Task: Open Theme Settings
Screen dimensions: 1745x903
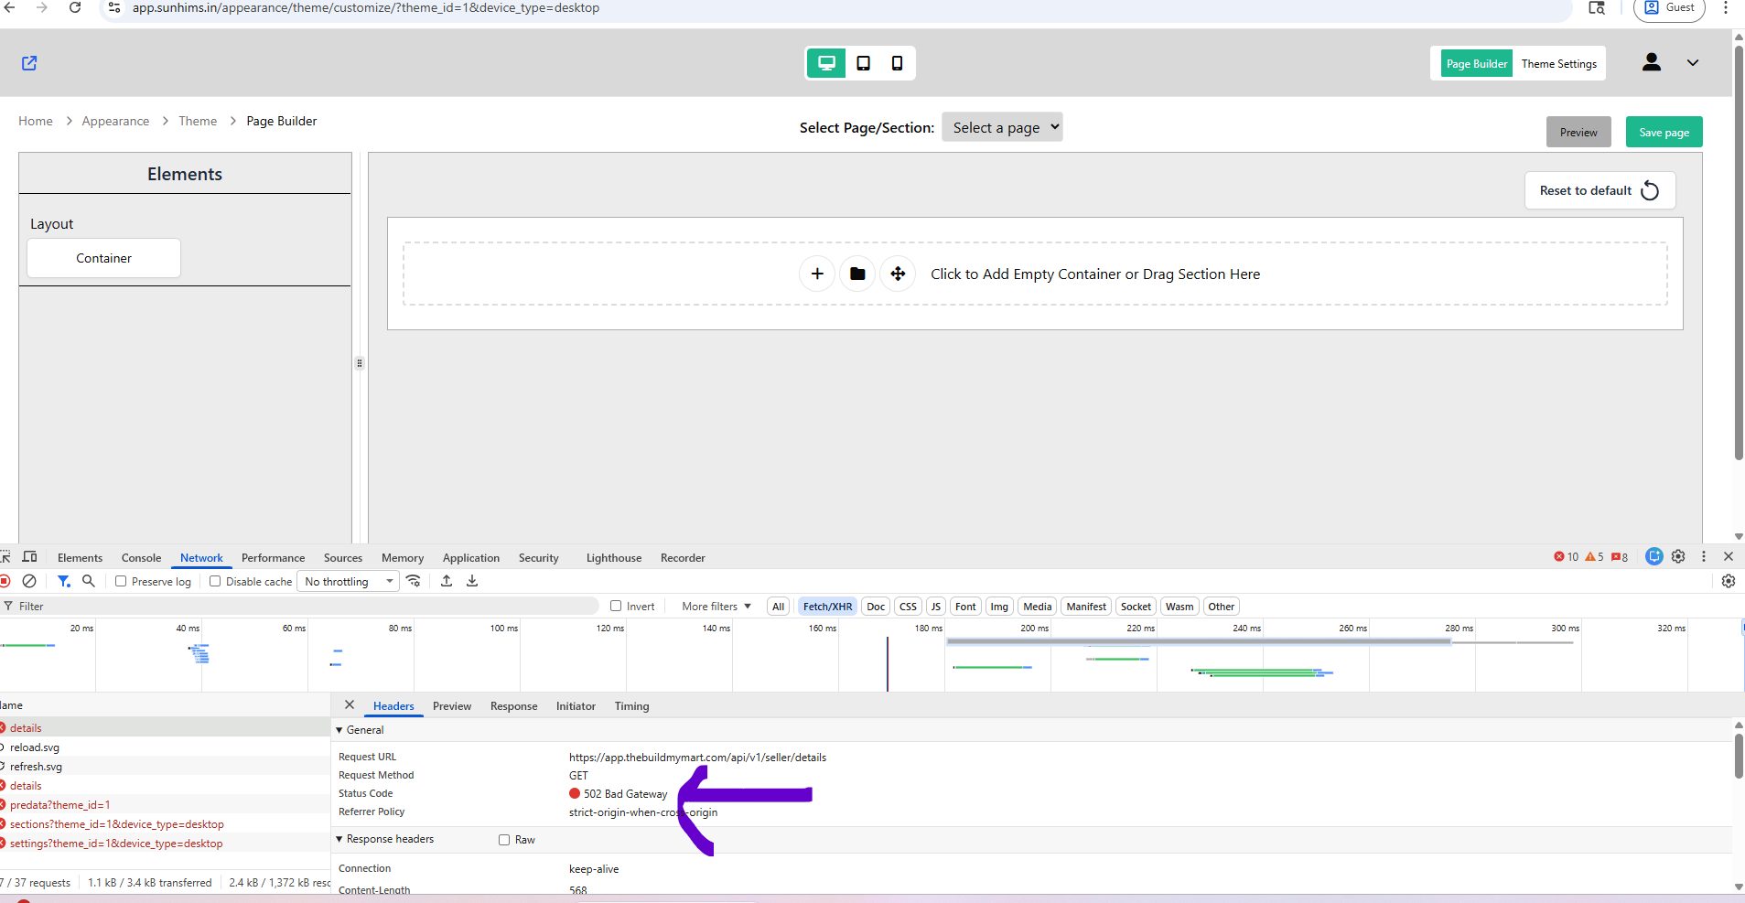Action: 1559,63
